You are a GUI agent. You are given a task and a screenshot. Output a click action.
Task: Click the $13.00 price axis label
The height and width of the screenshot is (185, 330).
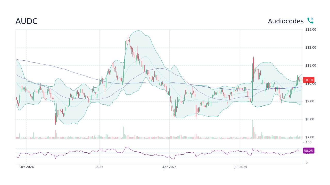pos(311,30)
